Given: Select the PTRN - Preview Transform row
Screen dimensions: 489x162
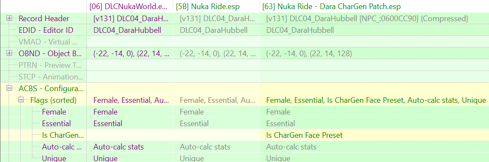Looking at the screenshot, I should (x=244, y=65).
